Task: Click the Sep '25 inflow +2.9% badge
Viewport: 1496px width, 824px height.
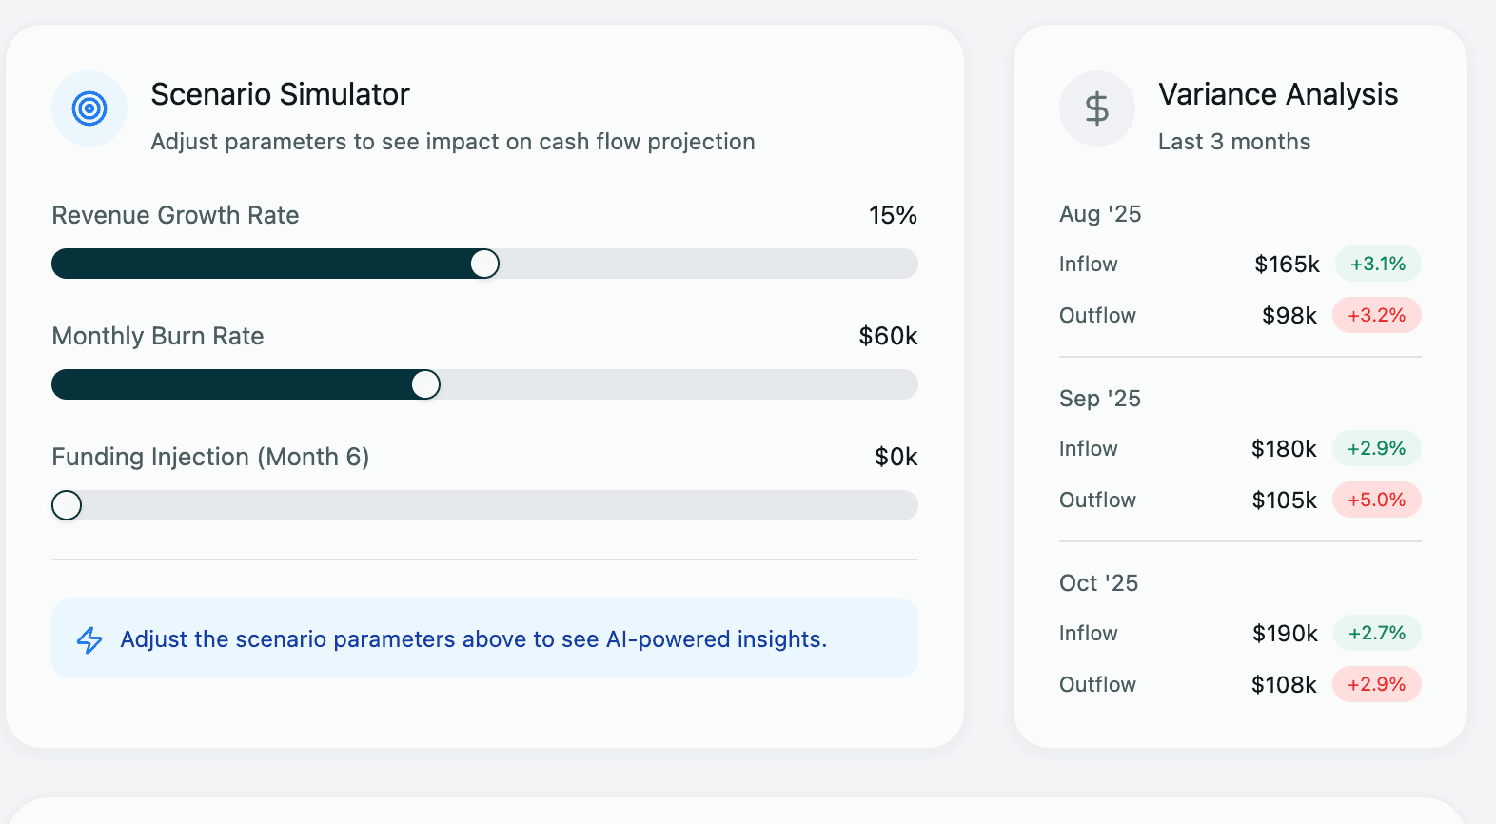Action: [x=1376, y=448]
